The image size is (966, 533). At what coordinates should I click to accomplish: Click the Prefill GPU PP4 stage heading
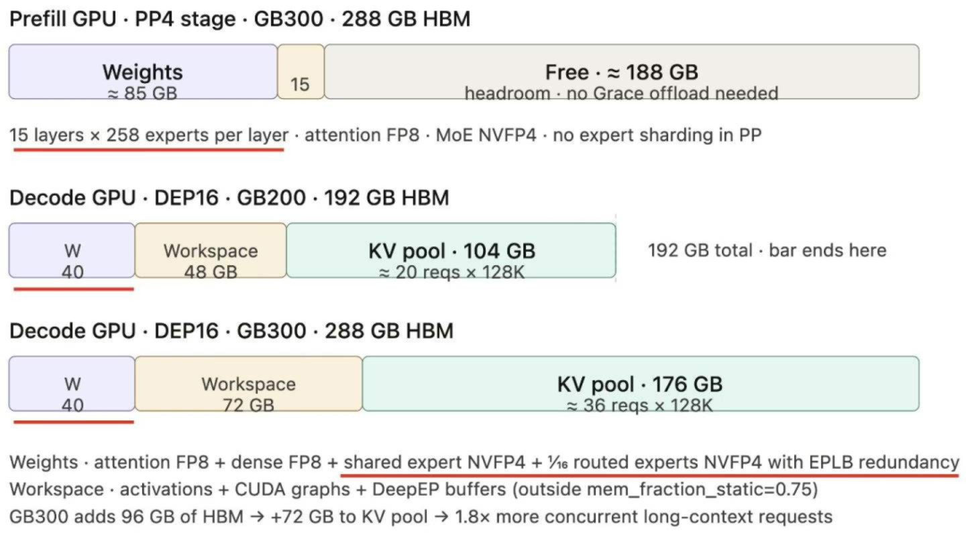point(239,19)
